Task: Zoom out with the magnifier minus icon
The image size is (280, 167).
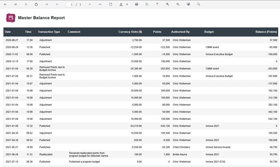Action: coord(178,4)
